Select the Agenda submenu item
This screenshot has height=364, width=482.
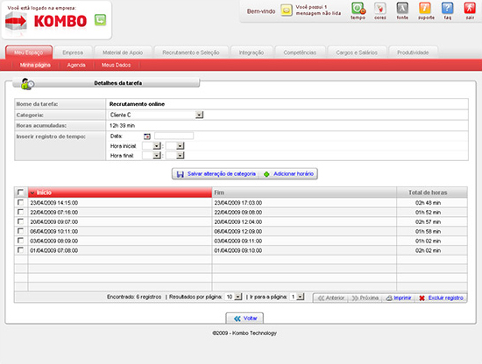pos(76,65)
